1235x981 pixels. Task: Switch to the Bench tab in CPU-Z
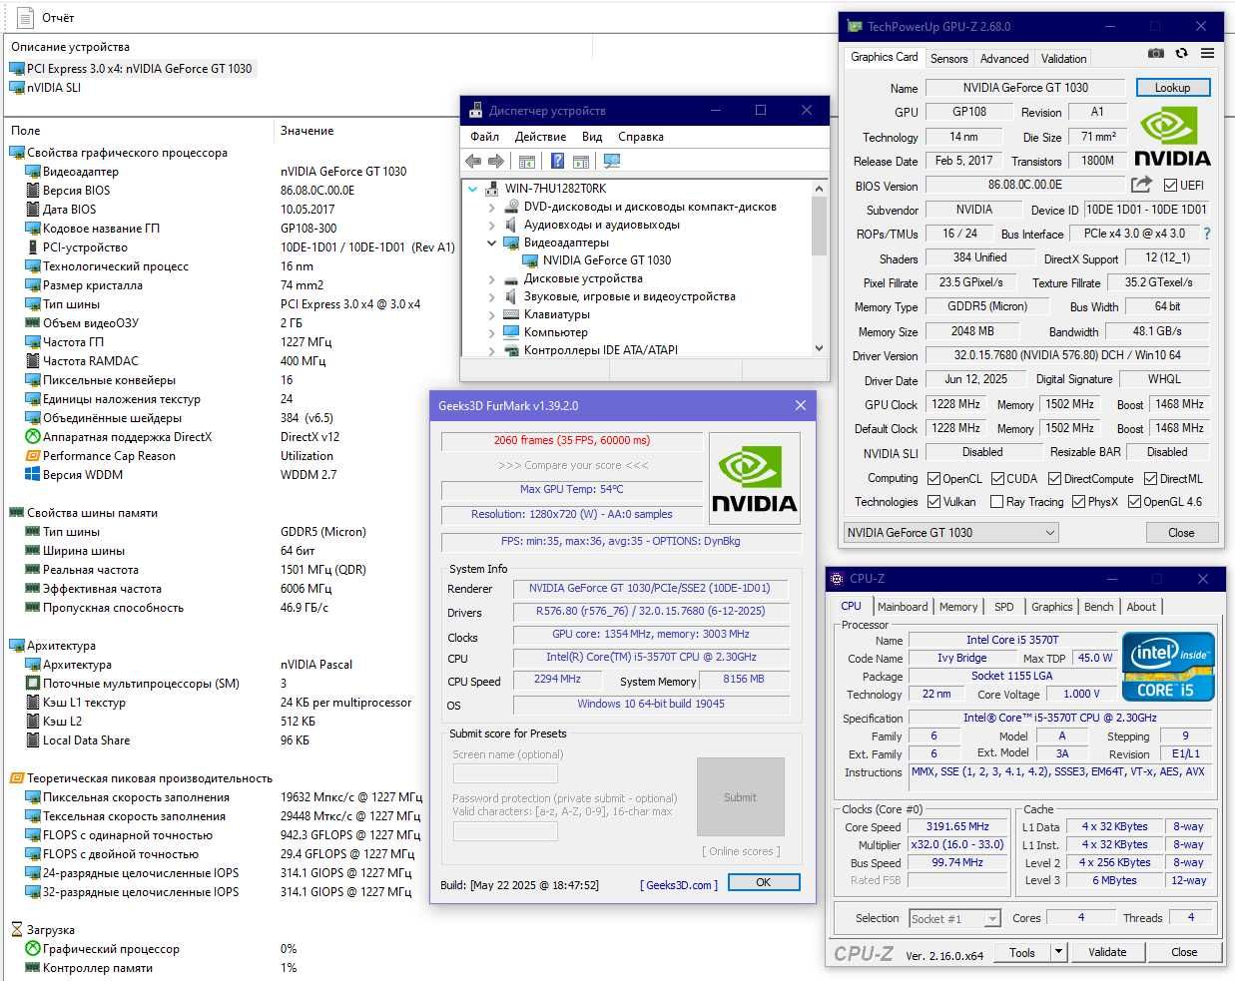pyautogui.click(x=1098, y=607)
